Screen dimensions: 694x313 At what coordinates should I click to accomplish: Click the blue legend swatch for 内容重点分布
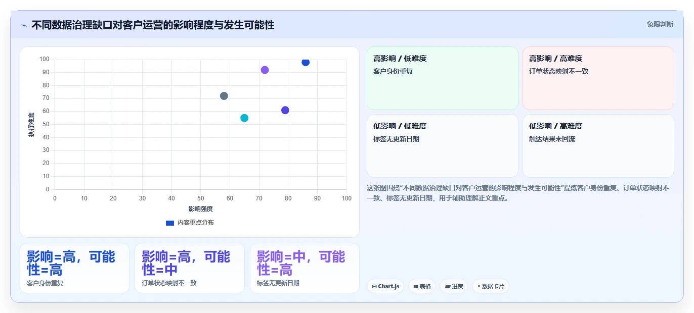[170, 223]
